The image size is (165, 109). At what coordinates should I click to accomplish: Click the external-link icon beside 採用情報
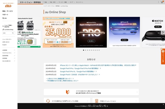click(14, 58)
